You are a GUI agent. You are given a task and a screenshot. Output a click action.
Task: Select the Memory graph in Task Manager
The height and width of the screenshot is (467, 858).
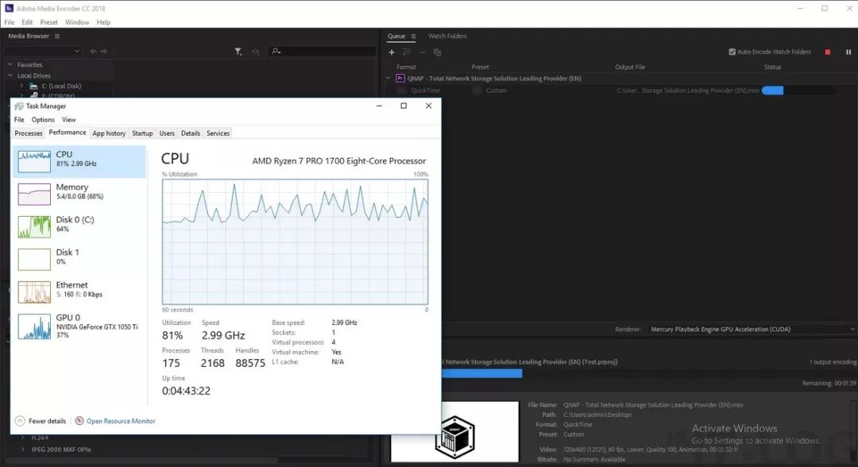point(34,194)
